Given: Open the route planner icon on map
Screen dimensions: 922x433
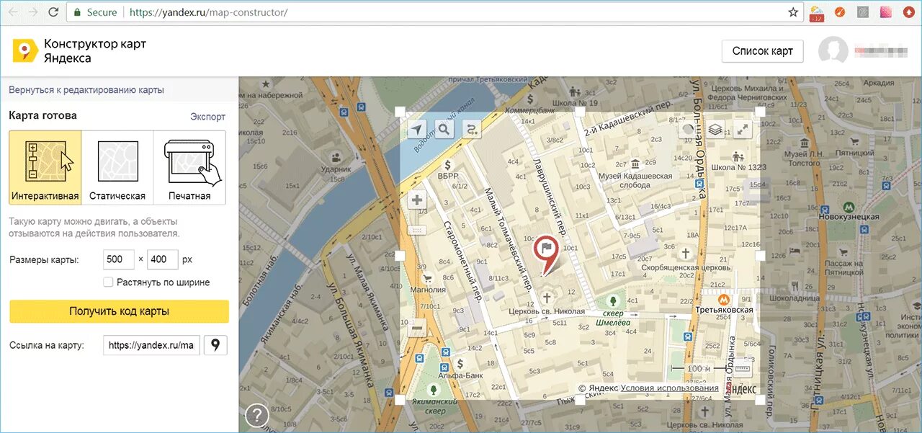Looking at the screenshot, I should tap(472, 129).
